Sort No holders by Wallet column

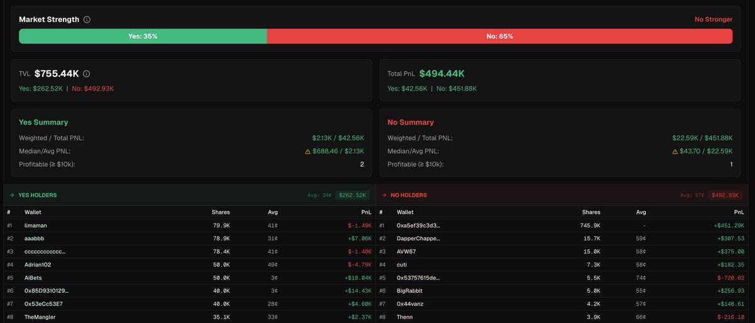[x=405, y=212]
